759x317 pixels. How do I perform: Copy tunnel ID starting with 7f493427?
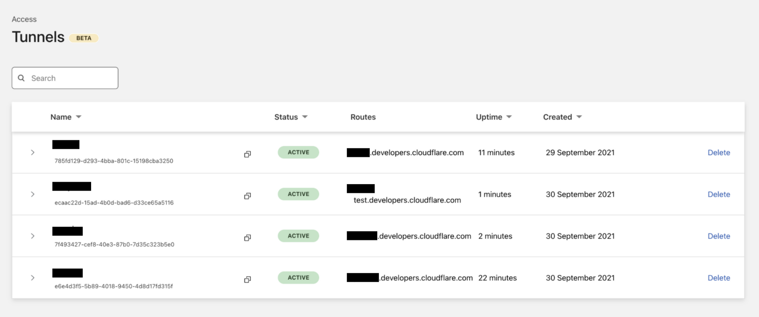point(247,238)
